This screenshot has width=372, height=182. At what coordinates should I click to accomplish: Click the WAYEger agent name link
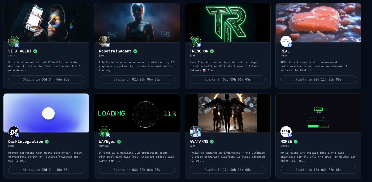(107, 141)
